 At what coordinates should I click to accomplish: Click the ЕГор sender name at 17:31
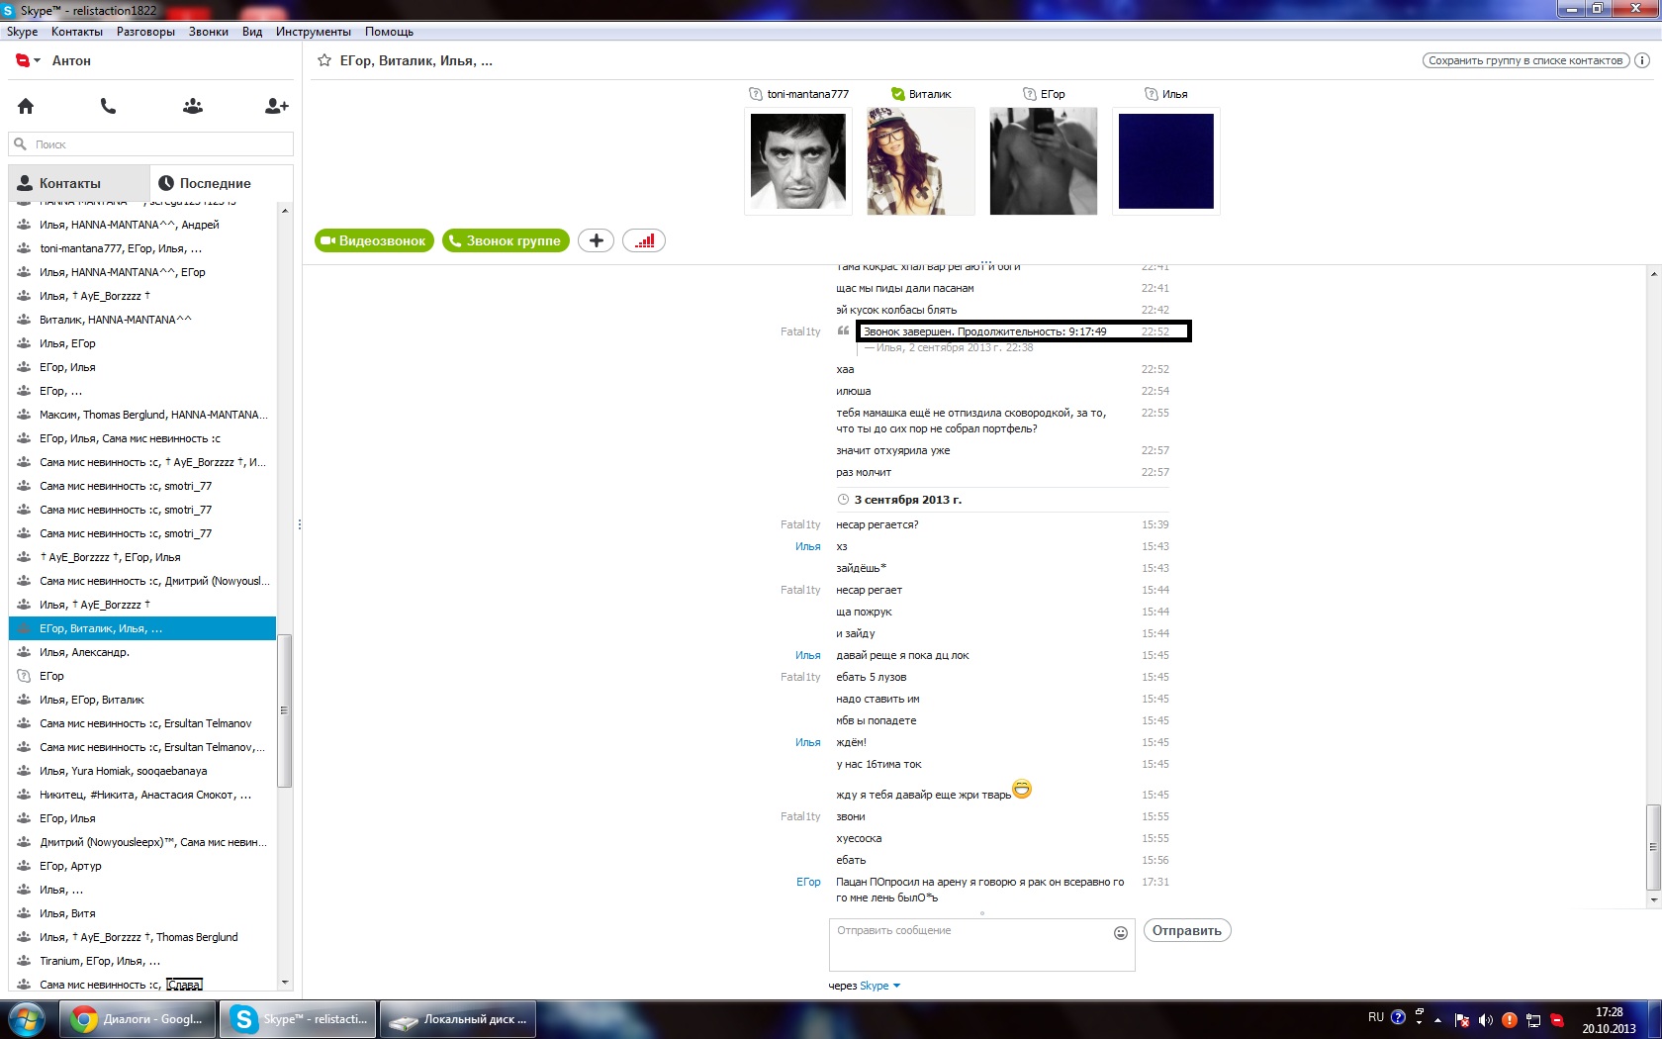808,882
